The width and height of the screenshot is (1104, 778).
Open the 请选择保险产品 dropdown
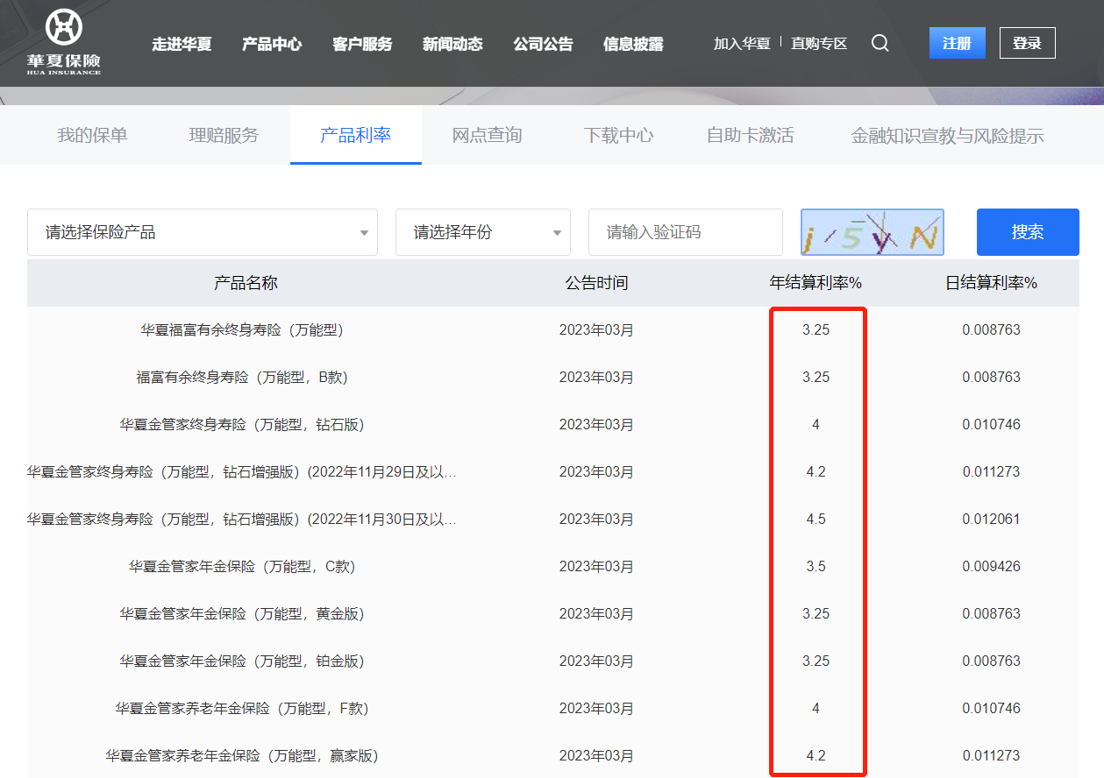coord(203,232)
